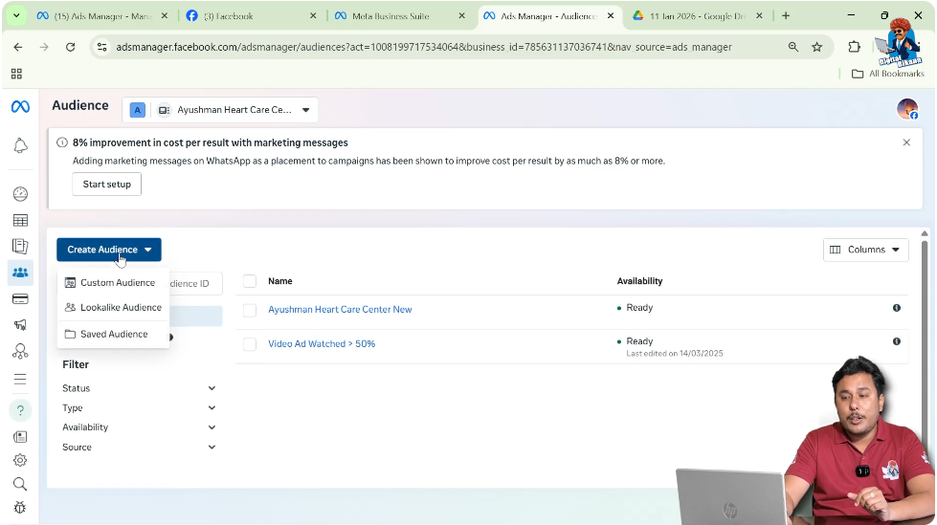Open Settings gear icon in sidebar
The image size is (937, 525).
point(20,460)
